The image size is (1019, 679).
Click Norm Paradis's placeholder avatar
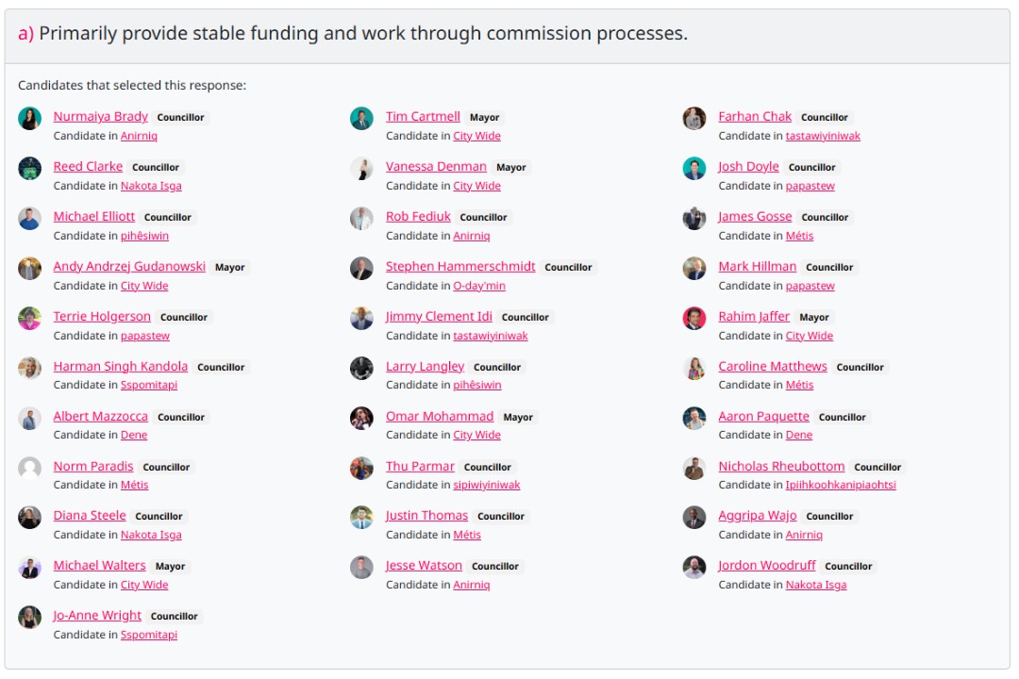[29, 468]
